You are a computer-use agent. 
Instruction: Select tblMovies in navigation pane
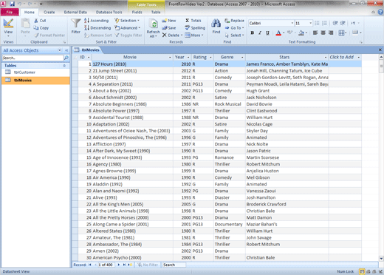(x=35, y=81)
